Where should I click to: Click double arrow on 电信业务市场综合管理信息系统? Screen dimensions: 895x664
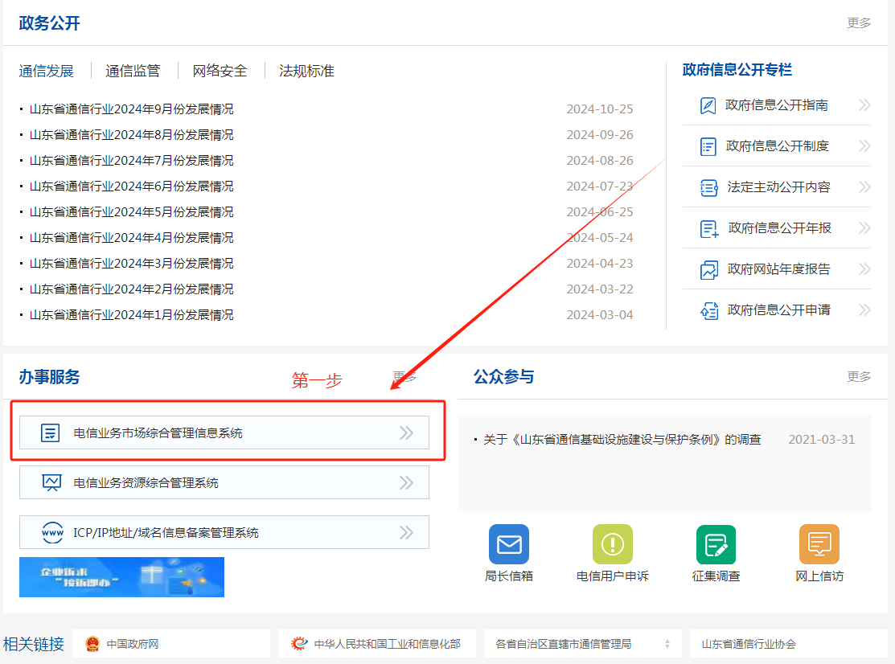coord(406,433)
